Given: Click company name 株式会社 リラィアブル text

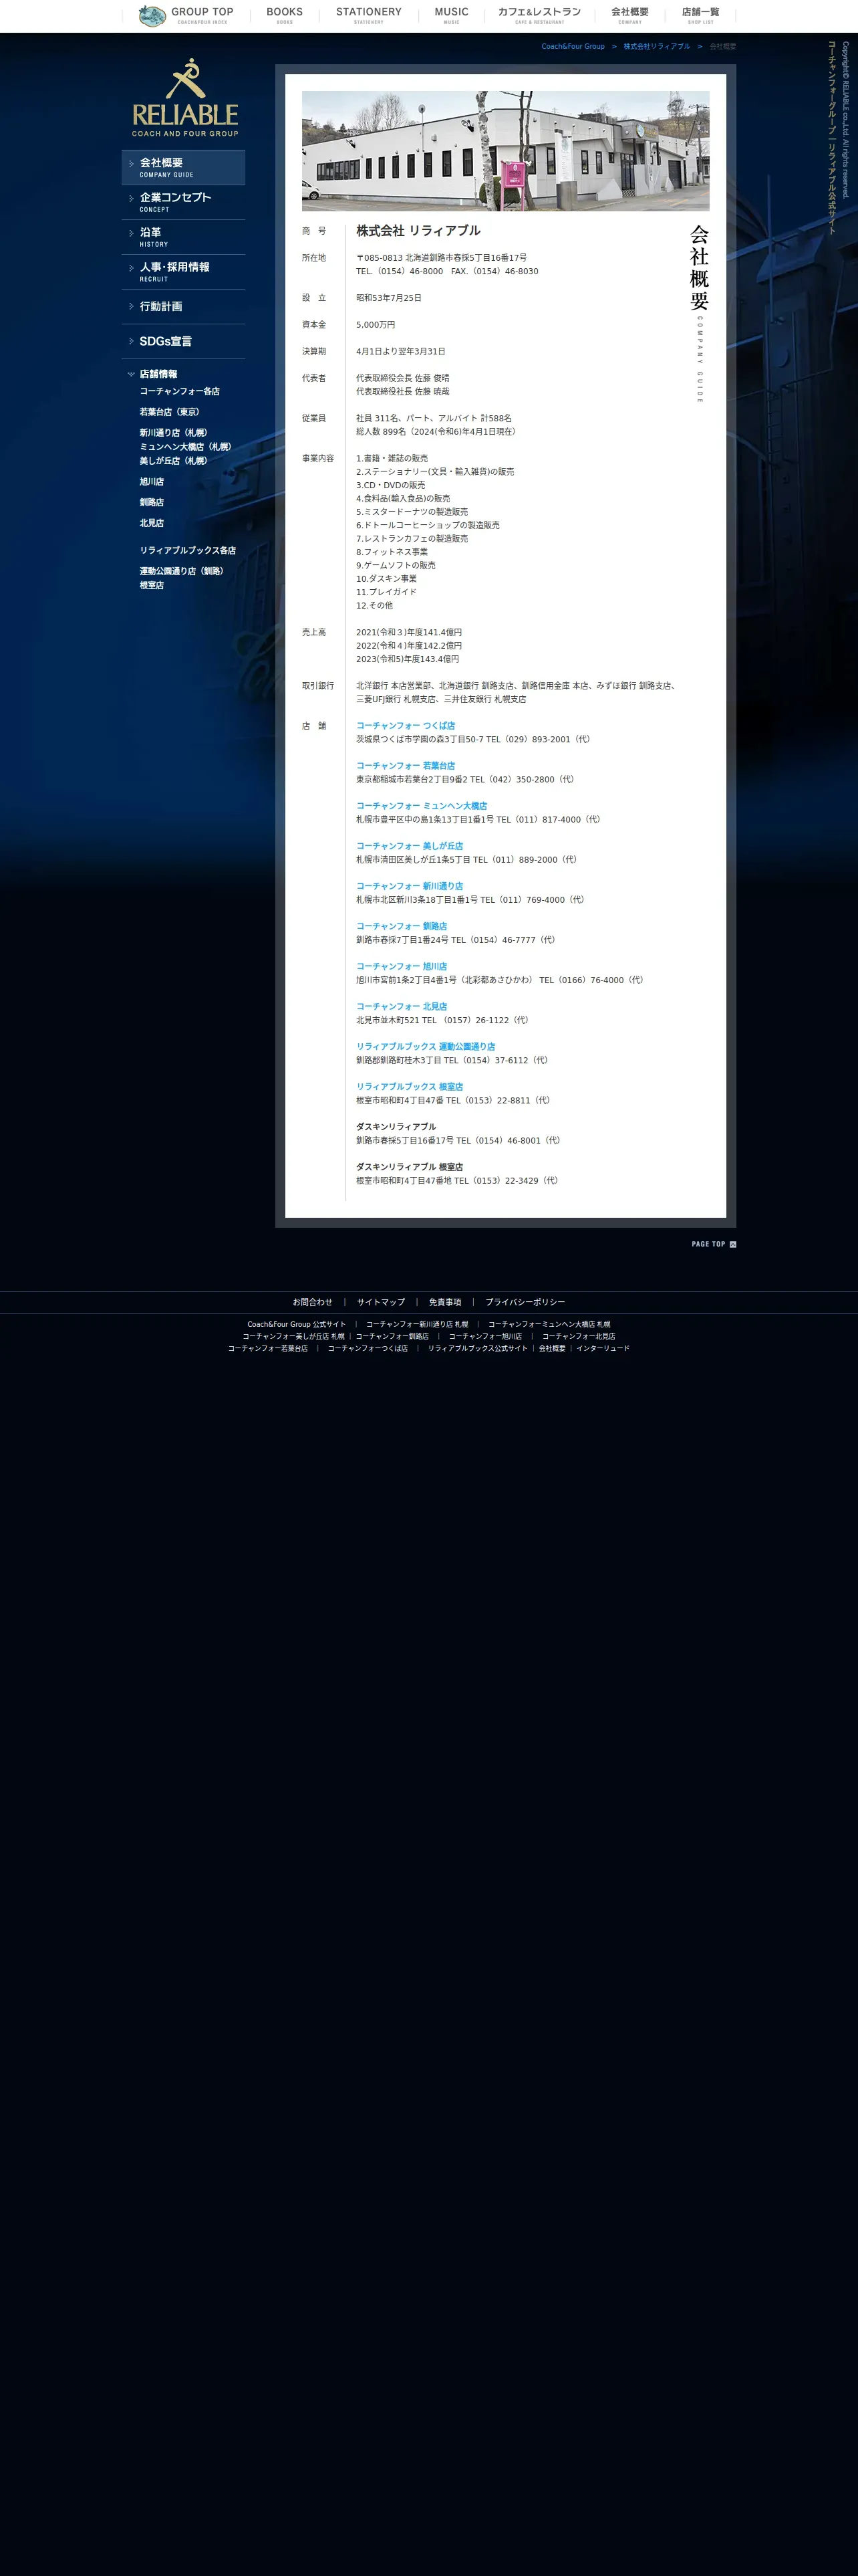Looking at the screenshot, I should [x=418, y=231].
